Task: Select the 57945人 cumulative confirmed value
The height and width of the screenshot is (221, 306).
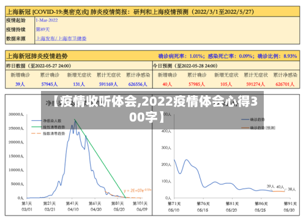Action: (x=50, y=84)
